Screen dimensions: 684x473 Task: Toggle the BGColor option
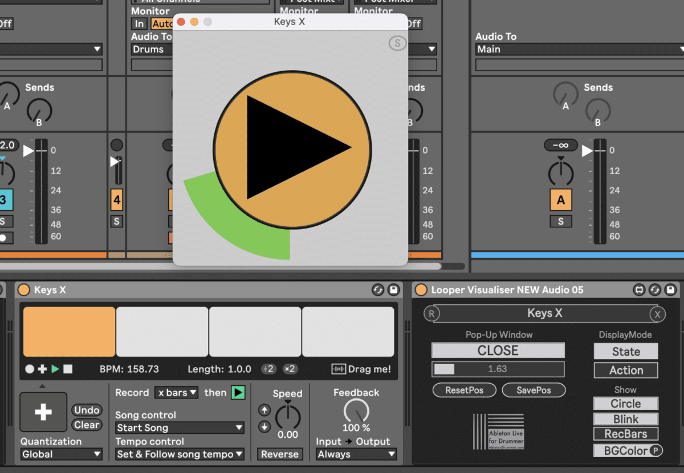621,451
